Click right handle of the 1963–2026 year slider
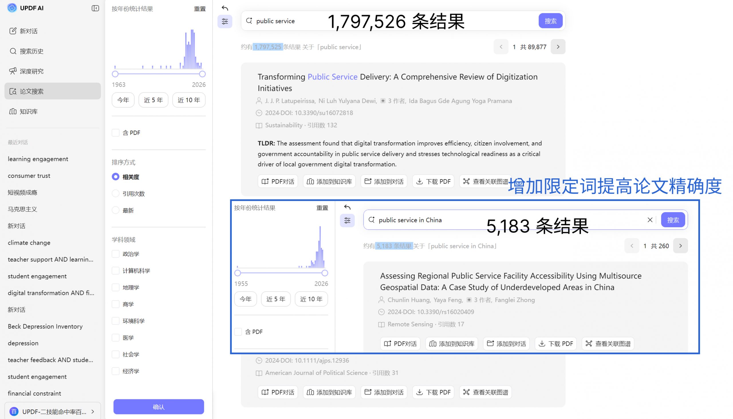Screen dimensions: 733x419 click(202, 74)
